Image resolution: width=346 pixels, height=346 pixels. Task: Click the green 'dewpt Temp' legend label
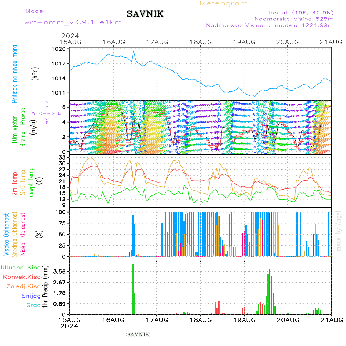point(31,182)
